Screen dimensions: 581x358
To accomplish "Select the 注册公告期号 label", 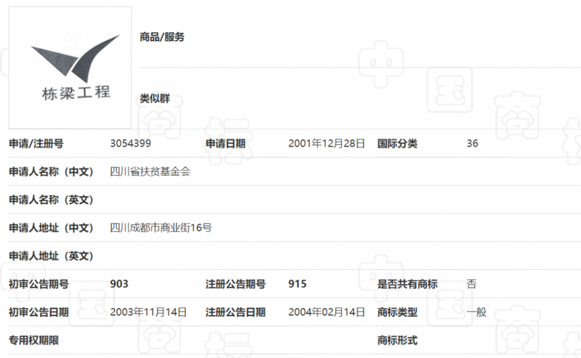I will point(235,284).
